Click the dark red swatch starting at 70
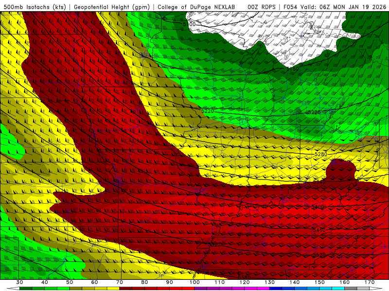This screenshot has width=389, height=291. pyautogui.click(x=126, y=289)
